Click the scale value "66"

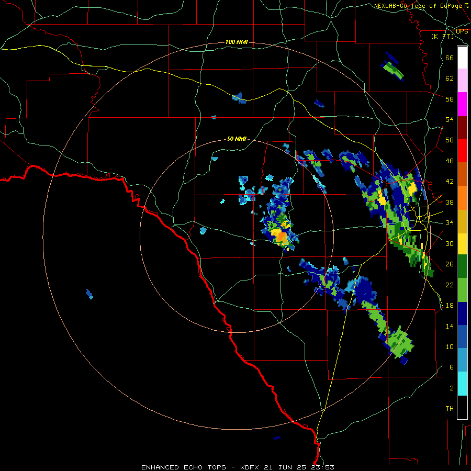tap(450, 58)
